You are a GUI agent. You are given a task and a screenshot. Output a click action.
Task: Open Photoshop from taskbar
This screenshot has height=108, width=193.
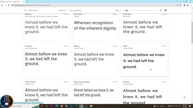(71, 106)
